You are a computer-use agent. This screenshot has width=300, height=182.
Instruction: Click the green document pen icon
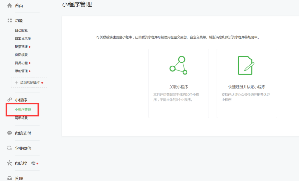click(246, 66)
